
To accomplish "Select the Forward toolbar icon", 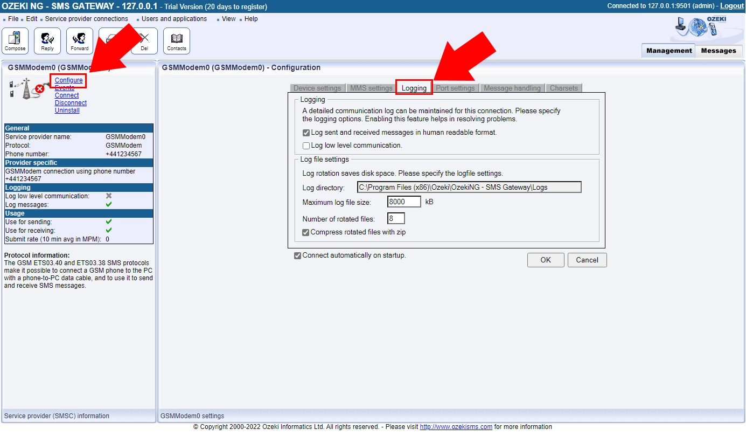I will (x=80, y=41).
